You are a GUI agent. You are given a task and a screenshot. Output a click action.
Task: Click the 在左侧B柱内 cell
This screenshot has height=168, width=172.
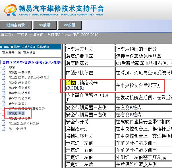tap(144, 107)
